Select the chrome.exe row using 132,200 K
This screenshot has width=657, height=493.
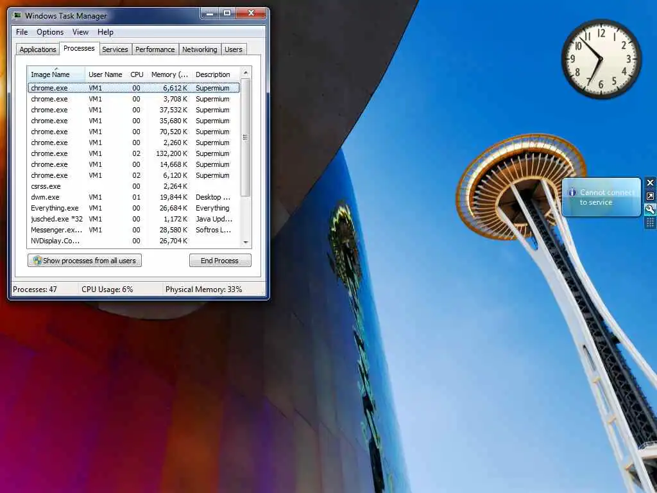pos(133,153)
